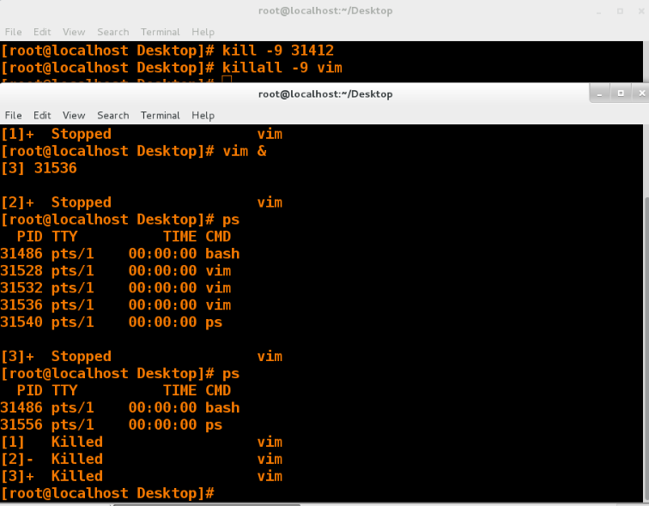This screenshot has height=506, width=649.
Task: Click the ps row for PID 31528
Action: [116, 271]
